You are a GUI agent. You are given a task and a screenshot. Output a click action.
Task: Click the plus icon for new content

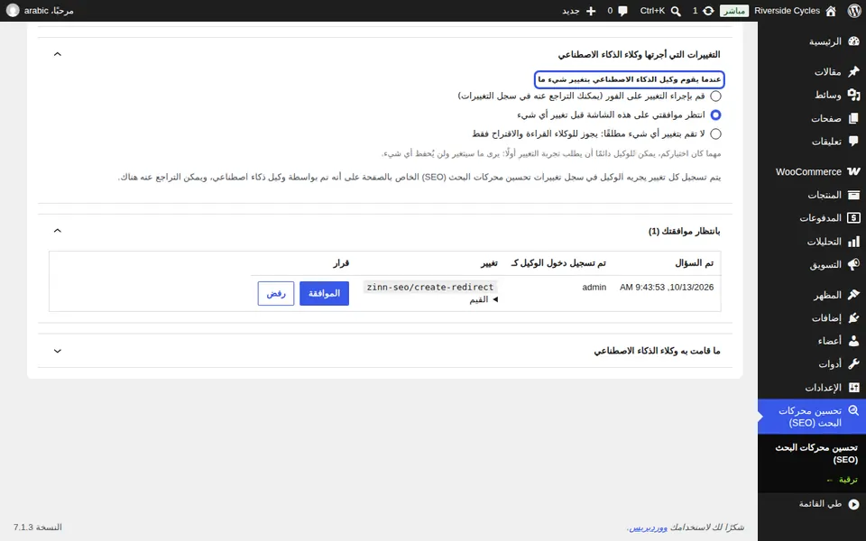590,11
